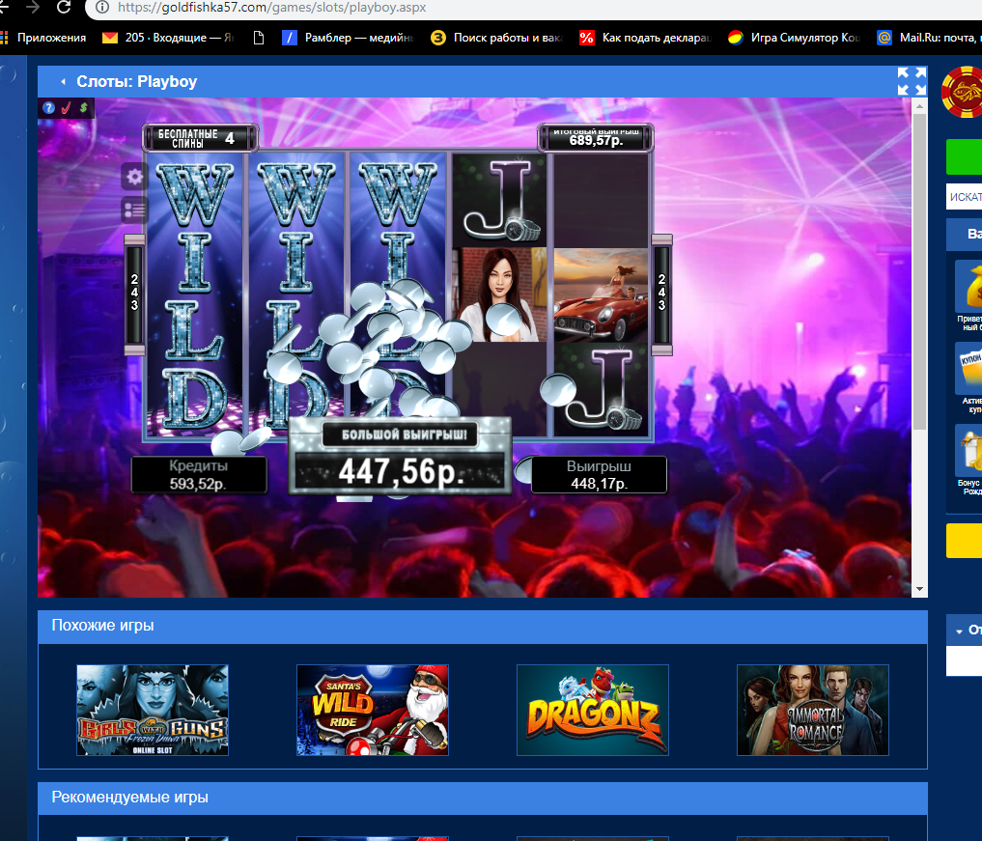Open Santa's Wild Ride game thumbnail
This screenshot has width=982, height=841.
click(372, 710)
